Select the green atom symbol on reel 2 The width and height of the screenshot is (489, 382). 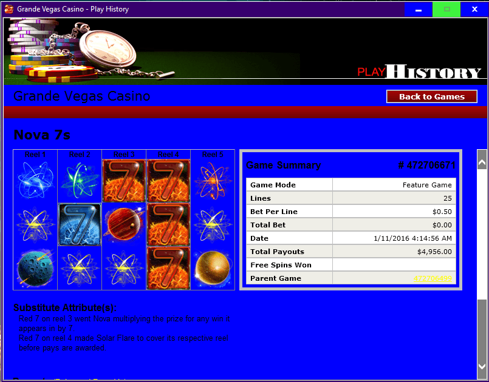coord(80,180)
